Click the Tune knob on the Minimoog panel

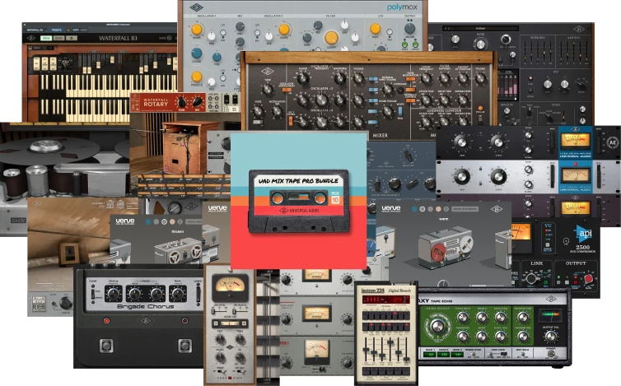268,89
